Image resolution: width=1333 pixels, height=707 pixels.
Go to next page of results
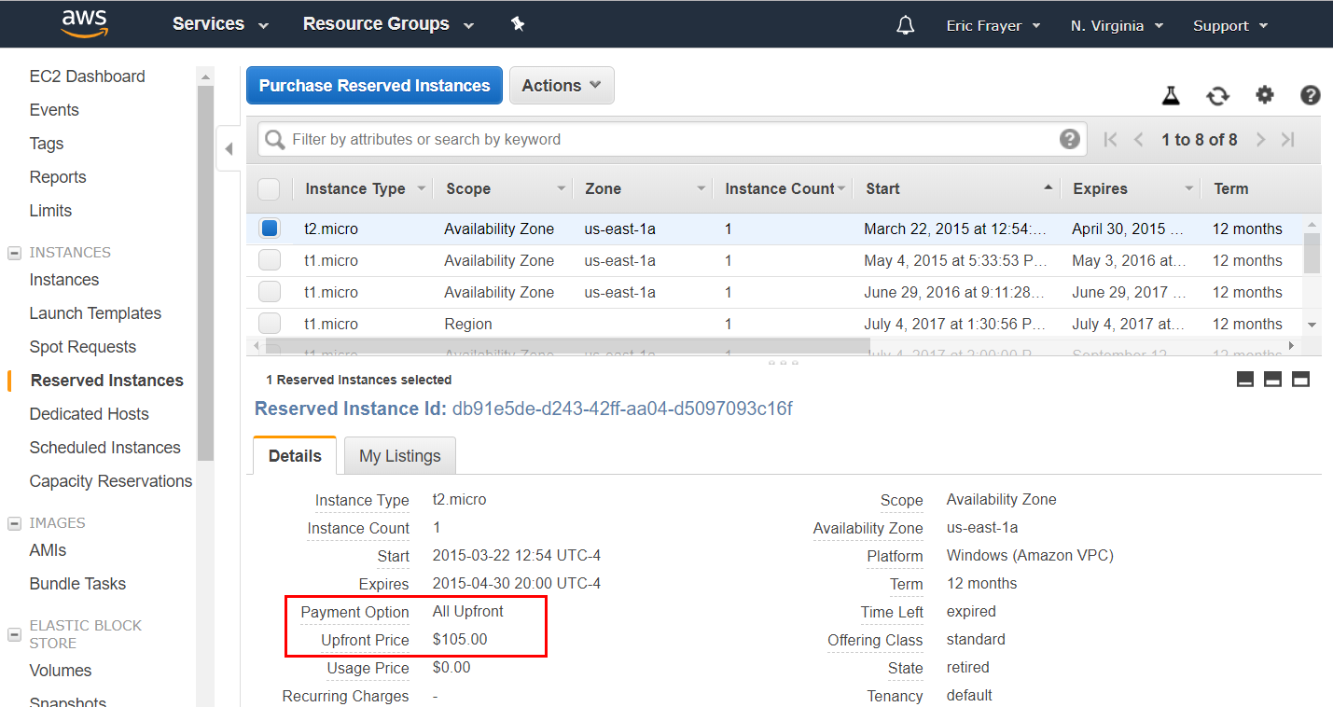click(x=1260, y=140)
